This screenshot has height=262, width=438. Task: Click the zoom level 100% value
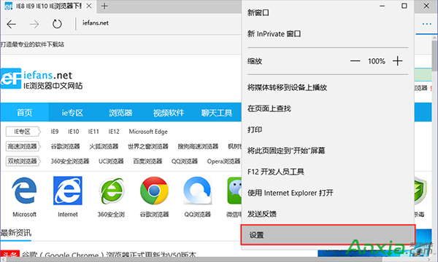(x=377, y=61)
